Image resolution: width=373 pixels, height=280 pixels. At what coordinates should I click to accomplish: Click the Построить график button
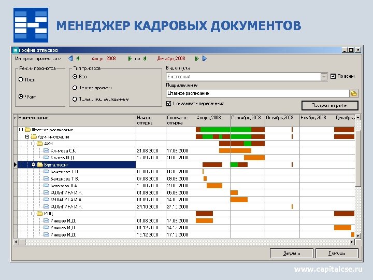tap(330, 105)
